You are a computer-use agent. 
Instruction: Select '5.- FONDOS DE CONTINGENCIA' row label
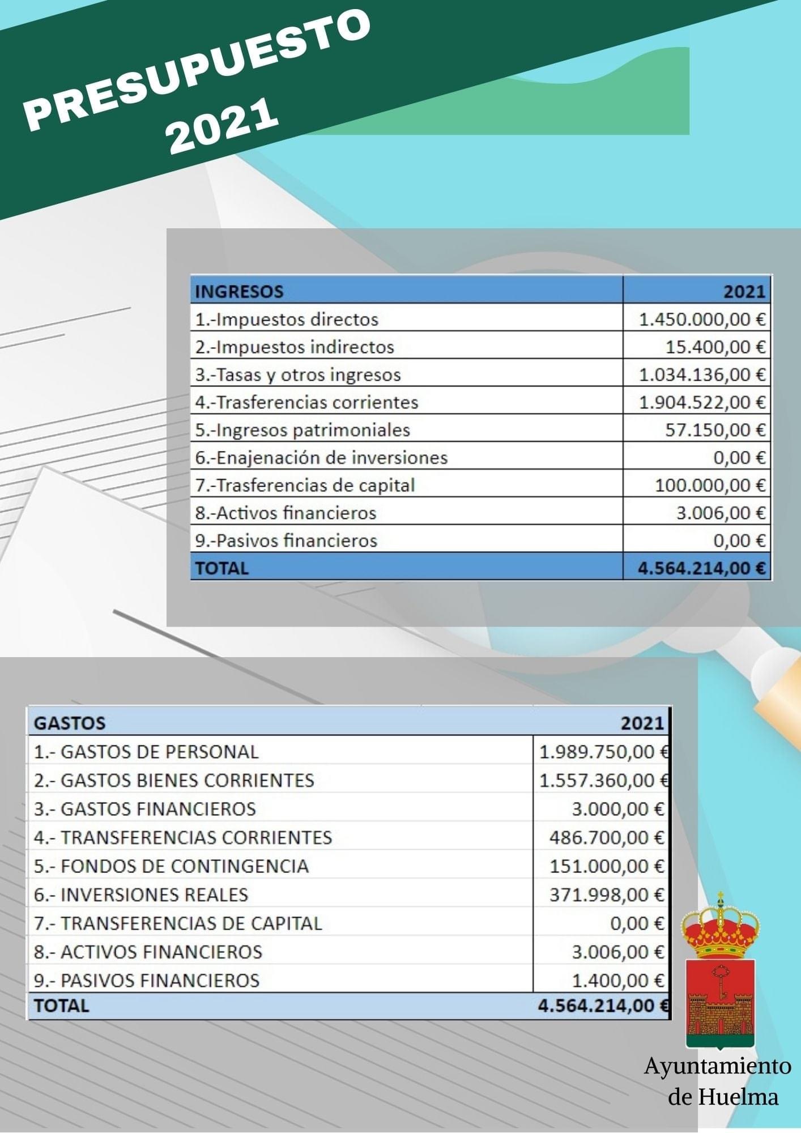point(171,866)
